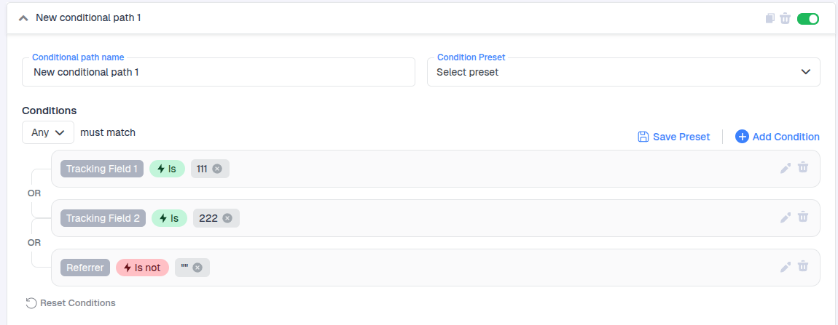Reset Conditions link
The image size is (838, 325).
71,302
